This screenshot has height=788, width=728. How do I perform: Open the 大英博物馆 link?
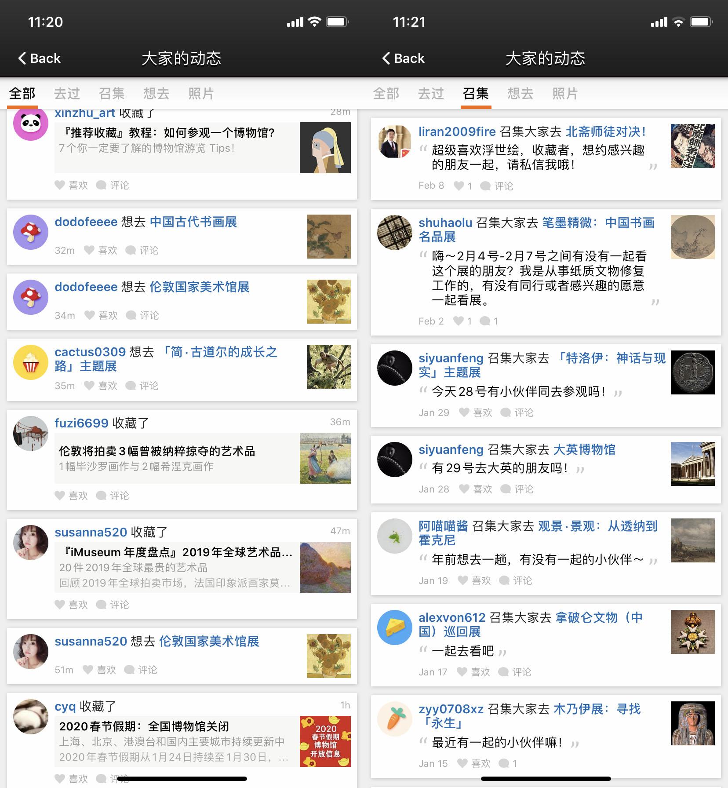coord(584,449)
